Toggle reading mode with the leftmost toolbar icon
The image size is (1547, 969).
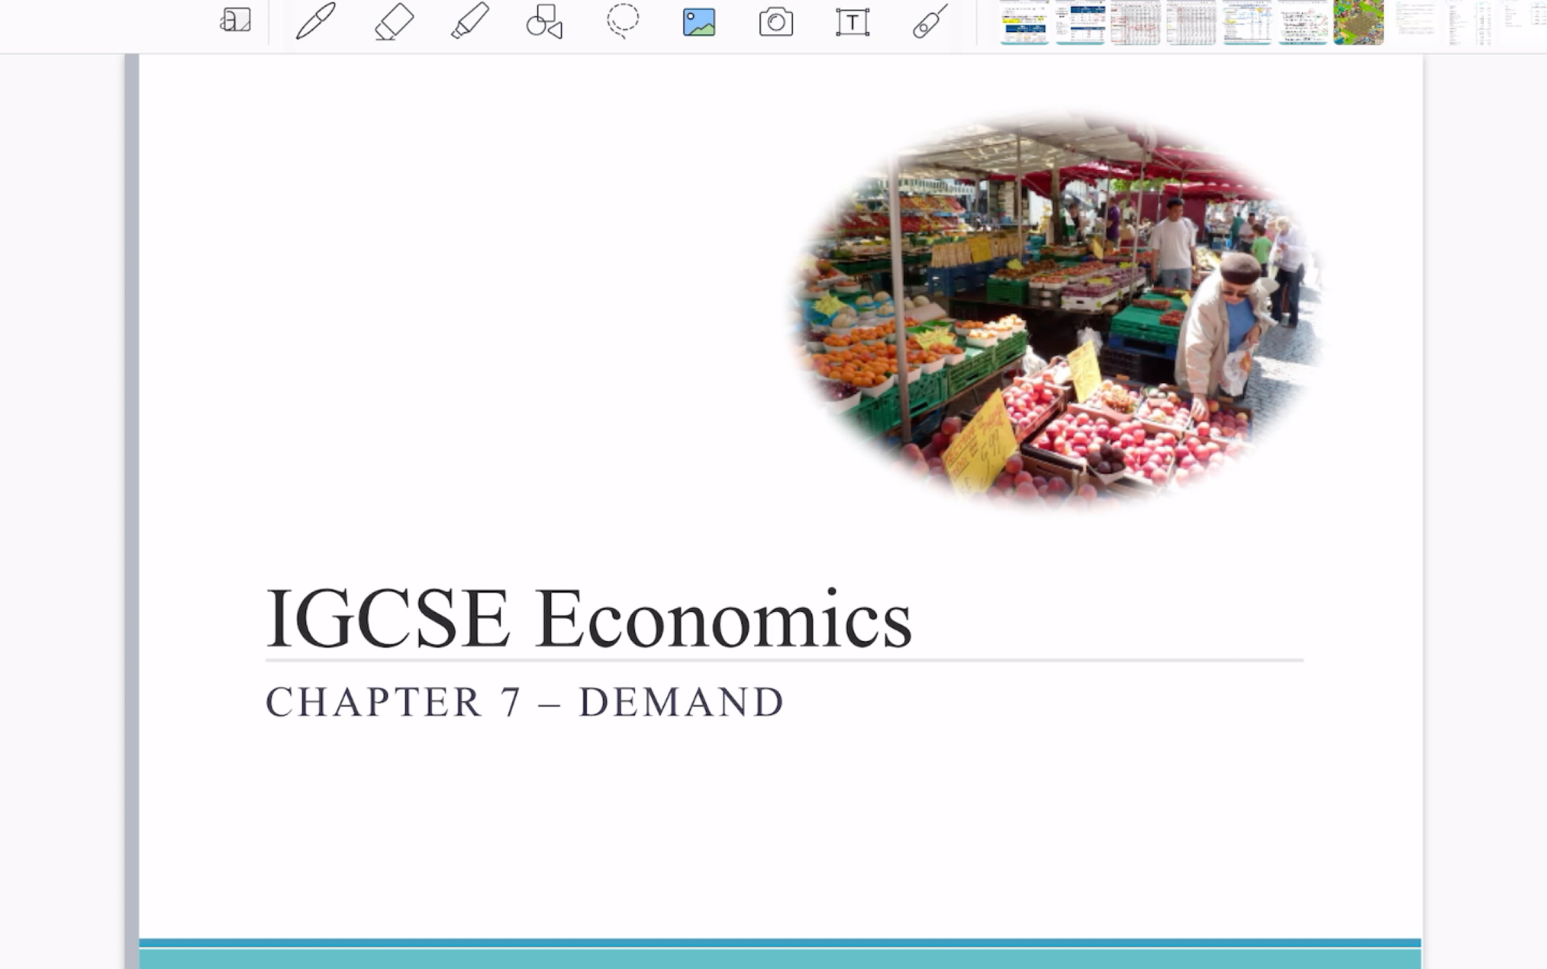[x=235, y=21]
